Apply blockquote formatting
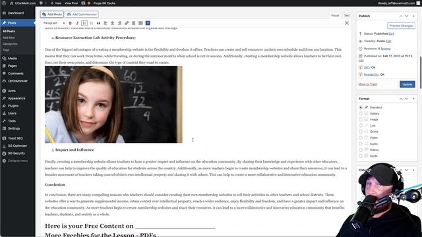Screen dimensions: 422x237 coord(98,23)
